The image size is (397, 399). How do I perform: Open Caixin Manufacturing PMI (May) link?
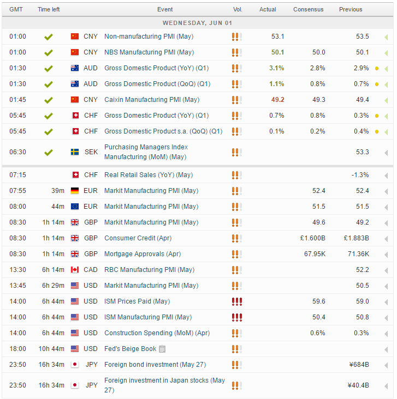pos(152,100)
